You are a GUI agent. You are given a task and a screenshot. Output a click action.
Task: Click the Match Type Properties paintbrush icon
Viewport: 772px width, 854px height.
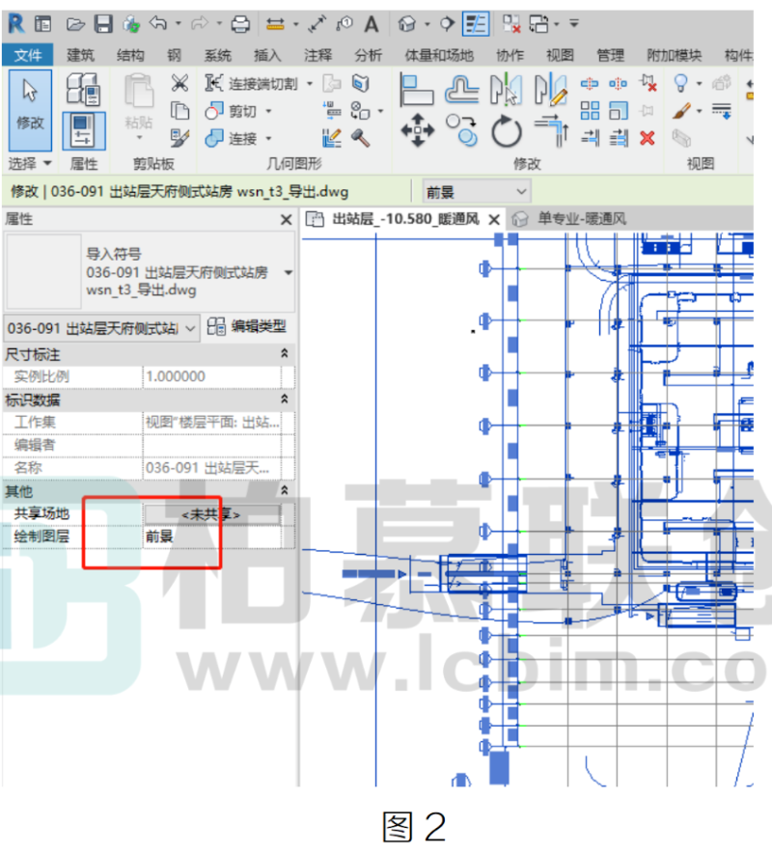[x=179, y=138]
